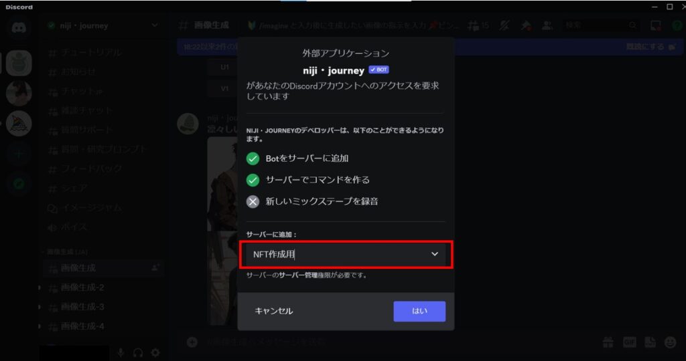Image resolution: width=686 pixels, height=361 pixels.
Task: Expand the 画像生成-2 channel thread arrow
Action: (40, 287)
